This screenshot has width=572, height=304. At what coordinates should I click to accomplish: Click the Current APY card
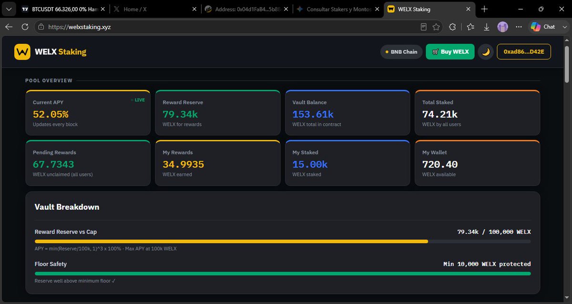(x=88, y=112)
